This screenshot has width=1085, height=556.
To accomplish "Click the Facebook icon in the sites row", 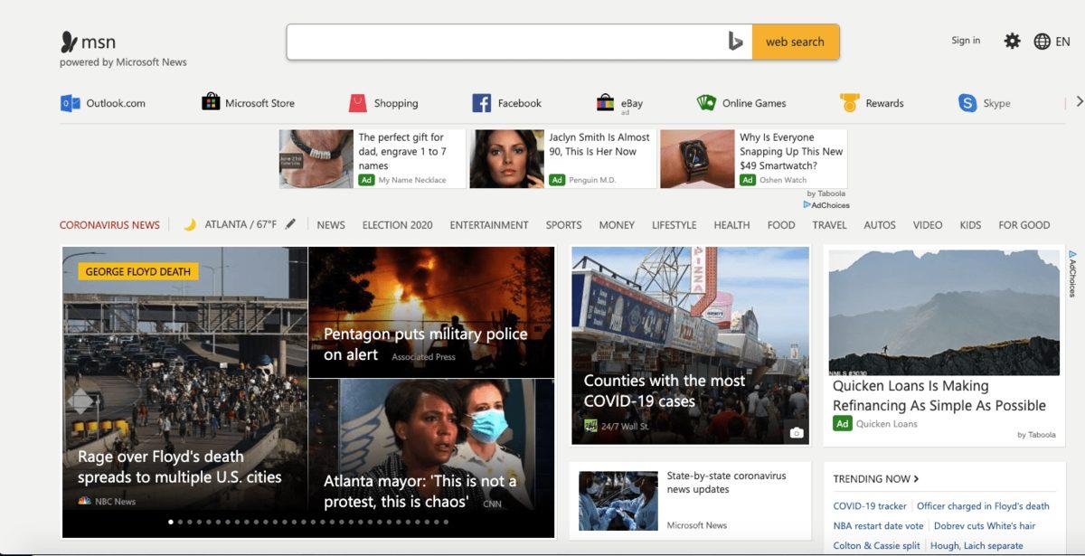I will (x=480, y=102).
